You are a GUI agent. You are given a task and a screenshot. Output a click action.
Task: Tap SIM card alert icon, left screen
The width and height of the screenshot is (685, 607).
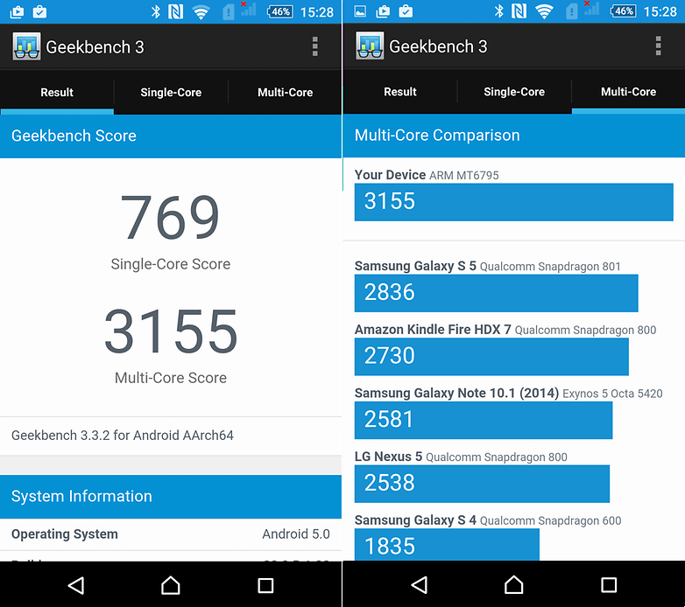[228, 12]
